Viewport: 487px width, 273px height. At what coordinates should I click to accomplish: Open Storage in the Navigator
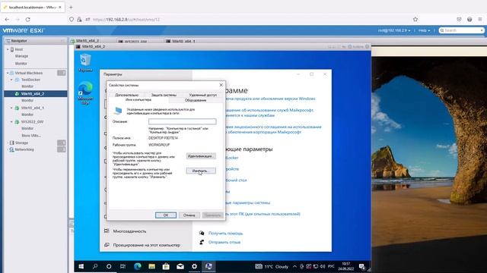coord(21,143)
